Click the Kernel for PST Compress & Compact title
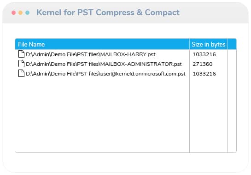 (108, 12)
